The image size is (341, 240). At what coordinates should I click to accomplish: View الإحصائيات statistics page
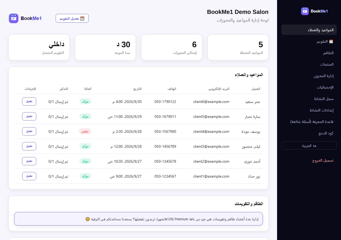(309, 87)
